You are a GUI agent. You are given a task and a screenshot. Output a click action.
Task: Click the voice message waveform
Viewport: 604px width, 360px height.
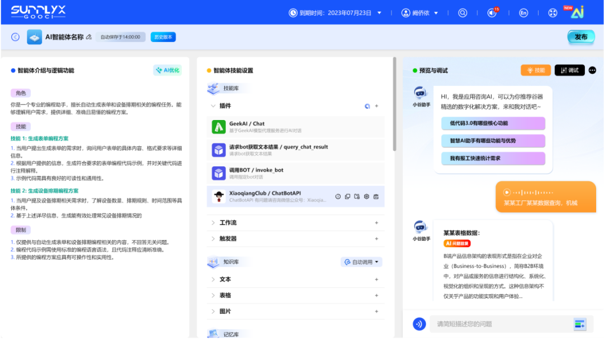tap(534, 193)
